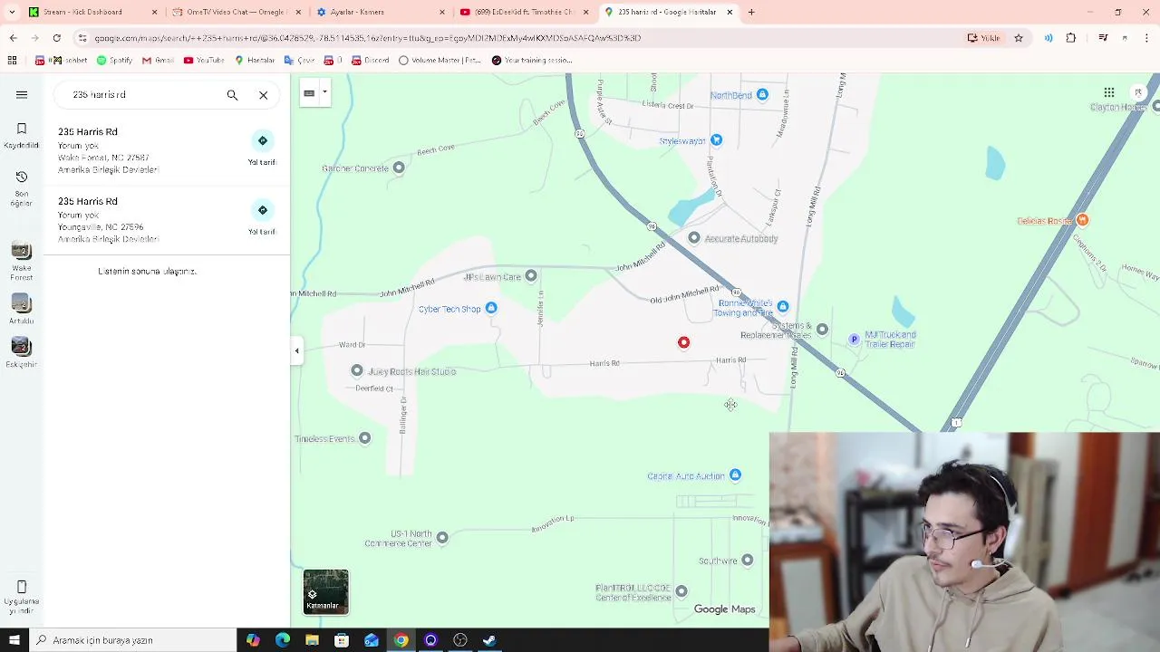
Task: Open File Explorer from the taskbar
Action: coord(312,640)
